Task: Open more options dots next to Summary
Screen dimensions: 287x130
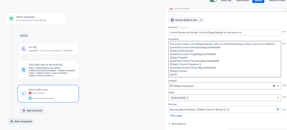Action: coord(284,32)
